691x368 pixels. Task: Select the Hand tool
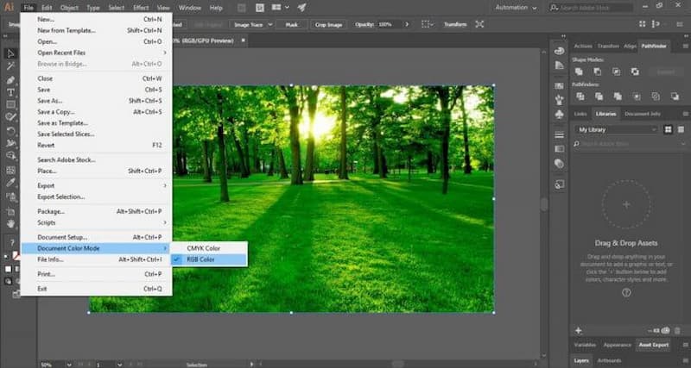click(x=10, y=223)
